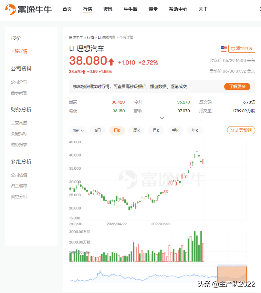The width and height of the screenshot is (261, 293).
Task: Click right orange handle of range selector
Action: click(x=246, y=274)
